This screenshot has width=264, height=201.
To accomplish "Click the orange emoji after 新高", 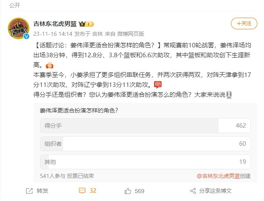I will (50, 65).
